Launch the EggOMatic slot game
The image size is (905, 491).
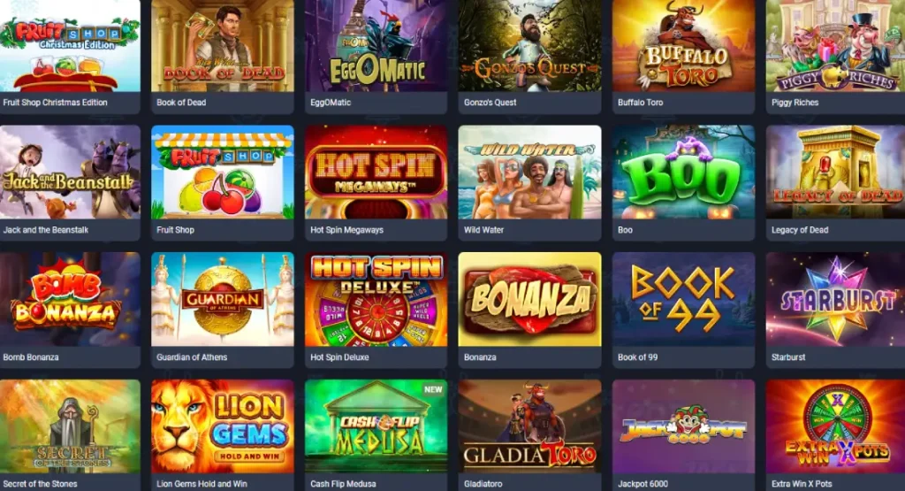[x=376, y=46]
